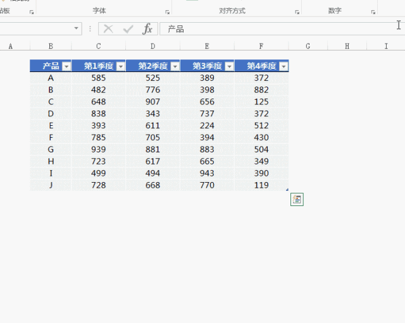This screenshot has width=405, height=323.
Task: Open Number group dialog launcher
Action: 373,12
